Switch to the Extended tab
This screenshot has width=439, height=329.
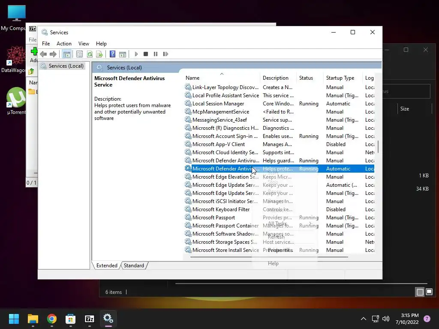click(107, 266)
